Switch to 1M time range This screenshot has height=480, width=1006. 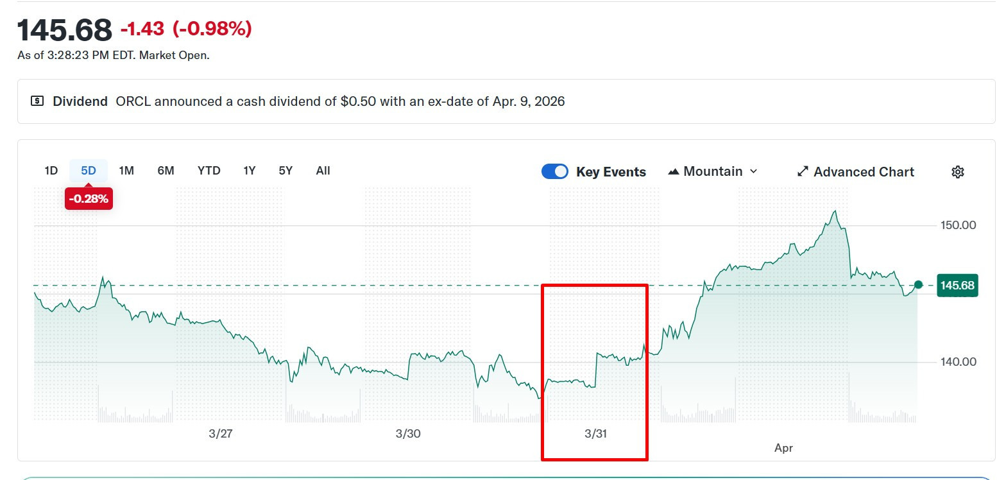(x=126, y=171)
